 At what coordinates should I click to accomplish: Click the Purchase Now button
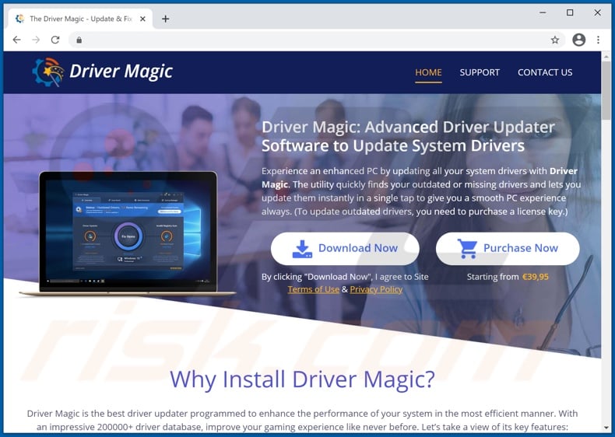tap(508, 249)
